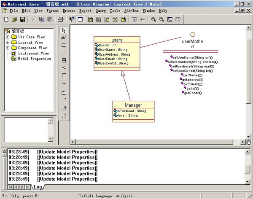Open the Format menu
Image resolution: width=253 pixels, height=199 pixels.
pyautogui.click(x=53, y=11)
